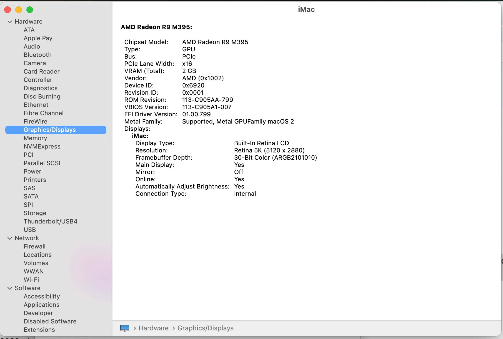The width and height of the screenshot is (503, 339).
Task: Click Hardware in the bottom path bar
Action: 153,328
